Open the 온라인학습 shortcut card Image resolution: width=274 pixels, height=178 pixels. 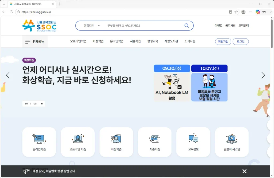tap(39, 142)
